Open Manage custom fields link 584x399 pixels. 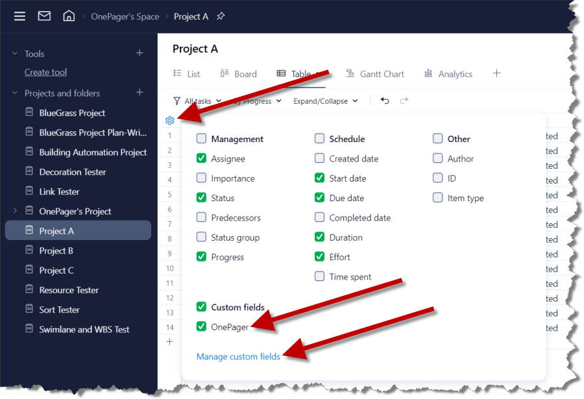[238, 357]
